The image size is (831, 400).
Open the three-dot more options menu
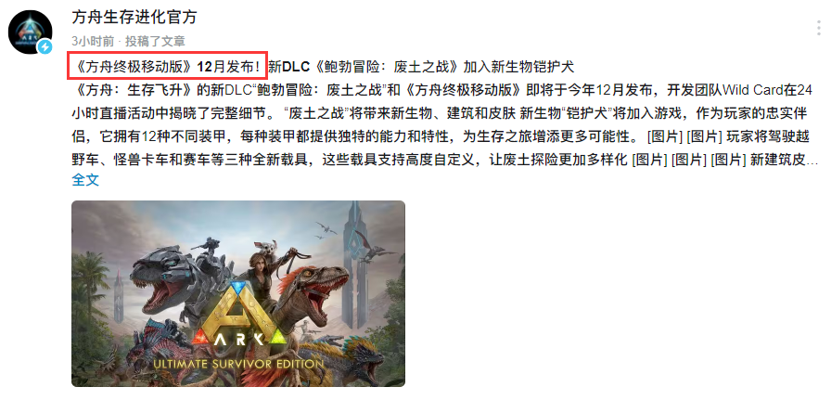coord(819,28)
